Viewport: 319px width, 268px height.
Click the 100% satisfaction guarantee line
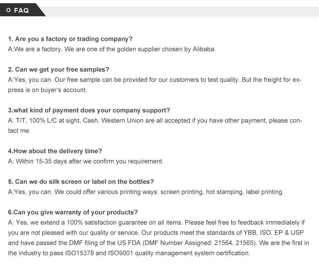click(156, 222)
